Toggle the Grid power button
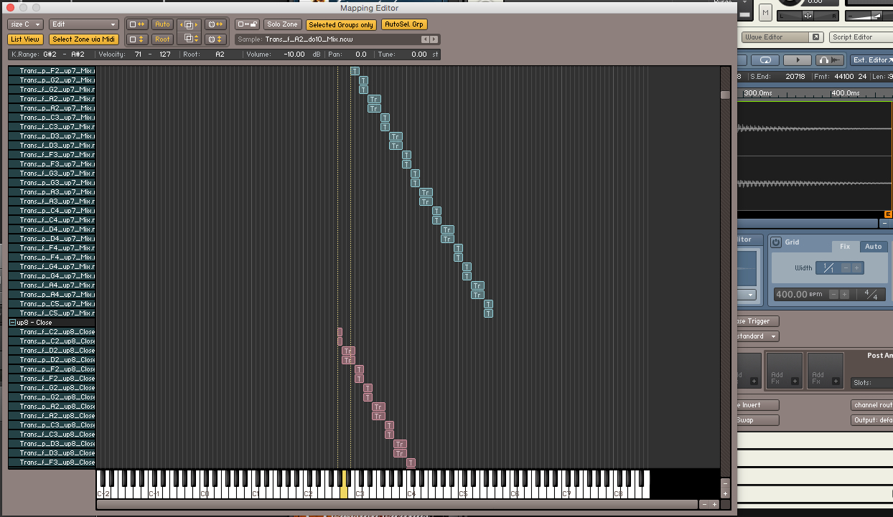 coord(777,242)
